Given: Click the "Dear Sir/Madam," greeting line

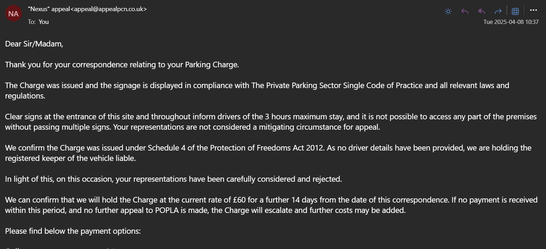Looking at the screenshot, I should pos(34,44).
